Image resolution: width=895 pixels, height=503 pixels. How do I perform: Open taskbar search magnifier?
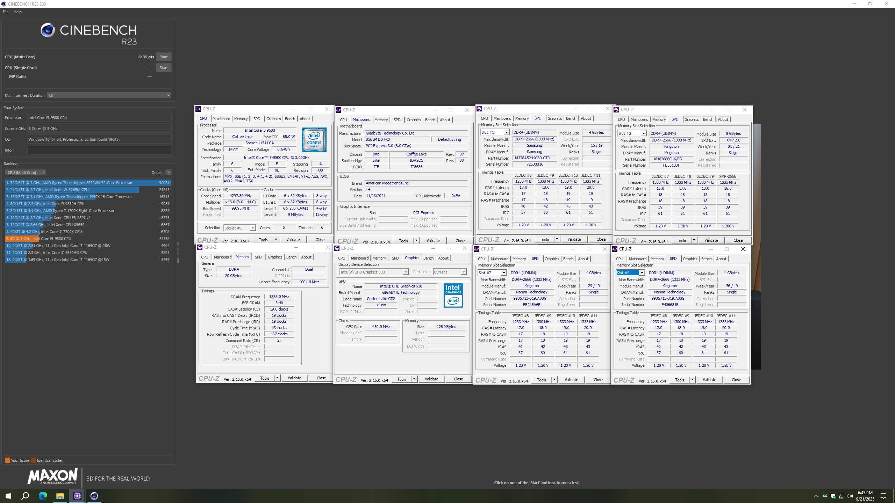(25, 496)
